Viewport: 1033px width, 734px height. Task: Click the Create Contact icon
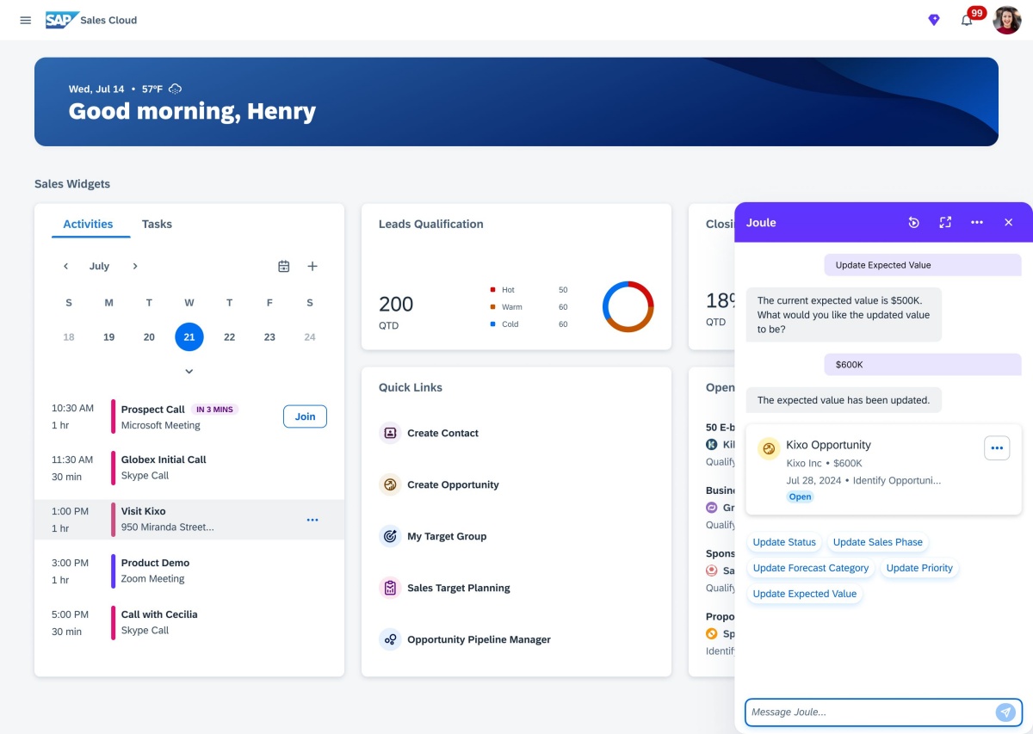[390, 433]
